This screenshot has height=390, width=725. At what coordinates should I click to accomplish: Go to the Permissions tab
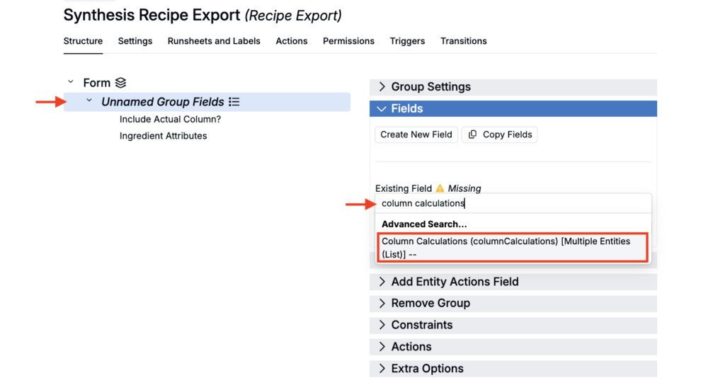pyautogui.click(x=348, y=41)
